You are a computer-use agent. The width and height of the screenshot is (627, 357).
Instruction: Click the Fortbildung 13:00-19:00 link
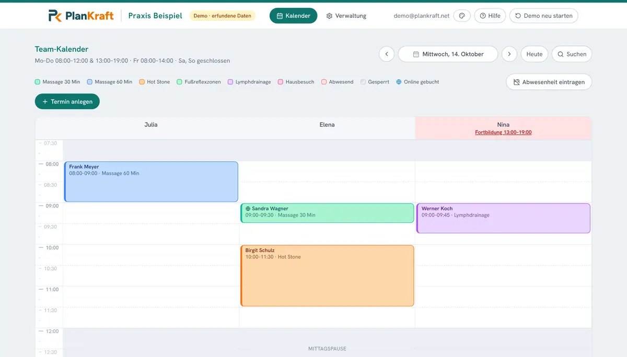tap(503, 133)
